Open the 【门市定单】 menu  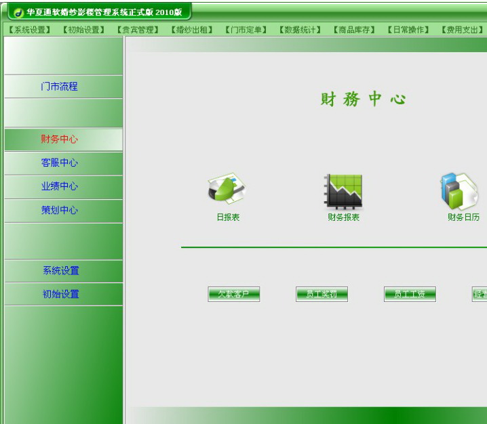[x=246, y=30]
